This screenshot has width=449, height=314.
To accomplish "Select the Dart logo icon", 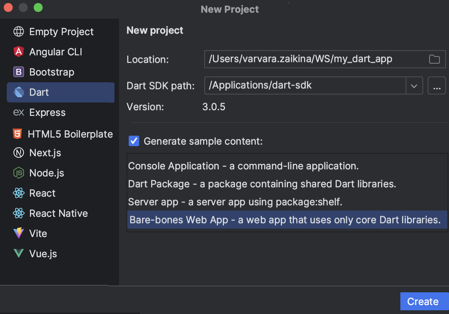I will [19, 92].
